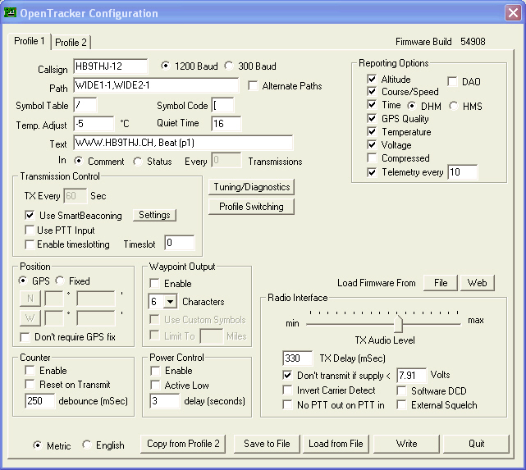Enable Compressed reporting checkbox
The width and height of the screenshot is (526, 470).
pos(372,157)
